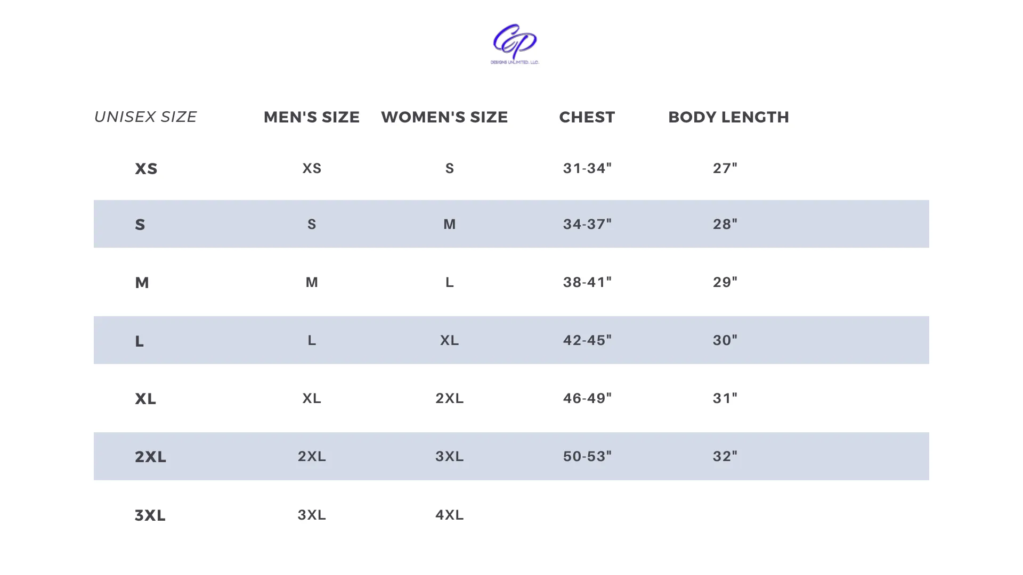Click the 38-41" chest measurement
Image resolution: width=1023 pixels, height=575 pixels.
pyautogui.click(x=587, y=282)
